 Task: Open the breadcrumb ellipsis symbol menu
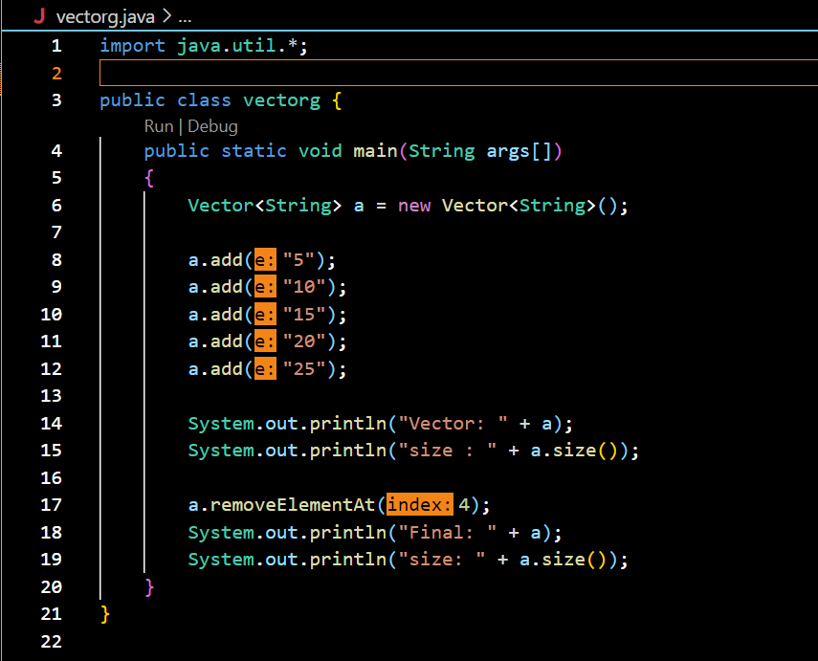click(x=185, y=18)
